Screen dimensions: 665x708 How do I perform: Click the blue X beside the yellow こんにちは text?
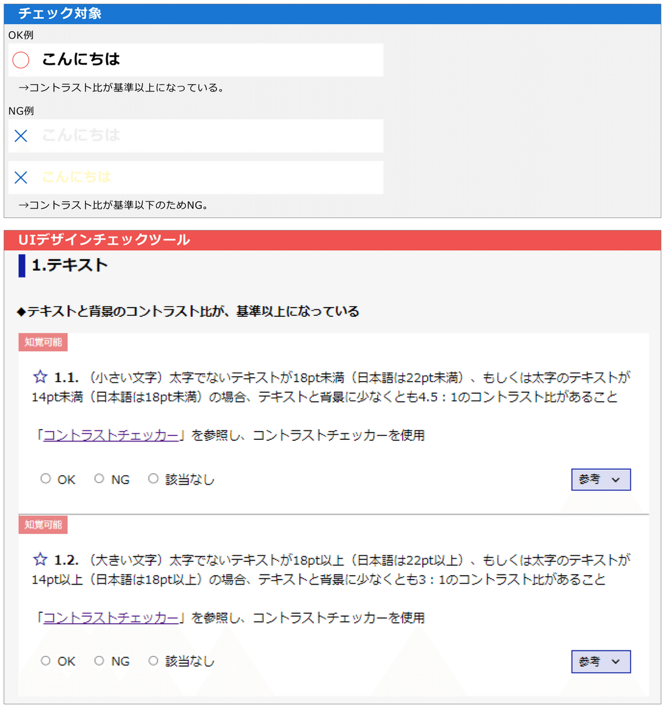point(21,177)
